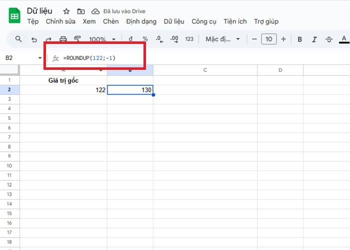Select column D header

click(x=280, y=70)
